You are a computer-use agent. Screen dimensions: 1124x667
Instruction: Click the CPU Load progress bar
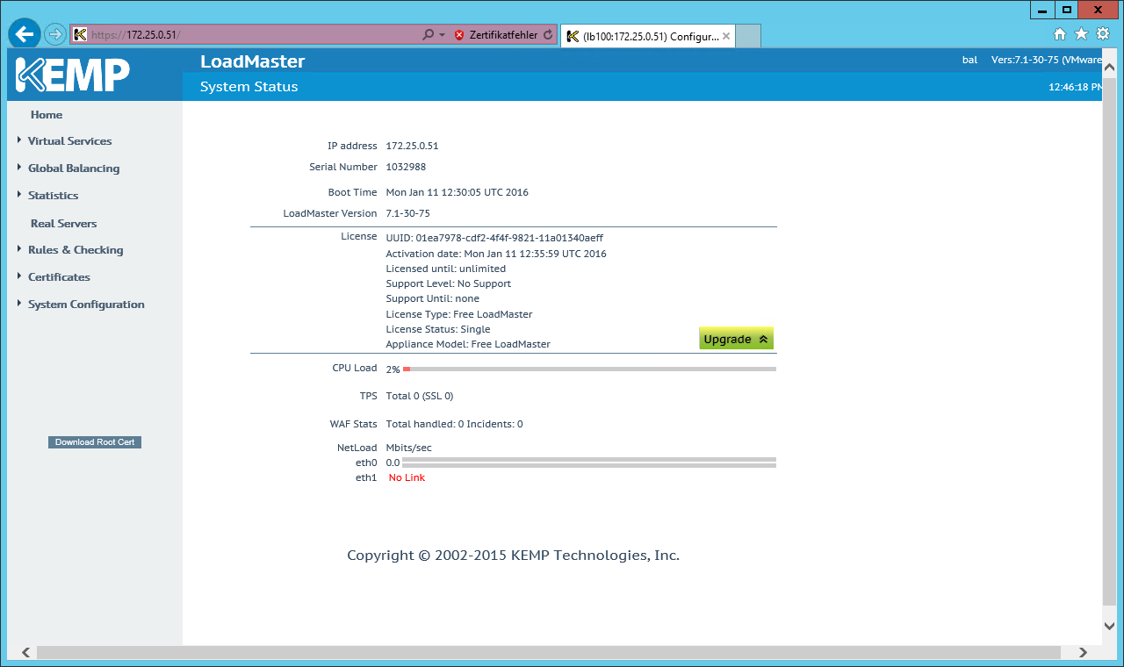pyautogui.click(x=589, y=369)
